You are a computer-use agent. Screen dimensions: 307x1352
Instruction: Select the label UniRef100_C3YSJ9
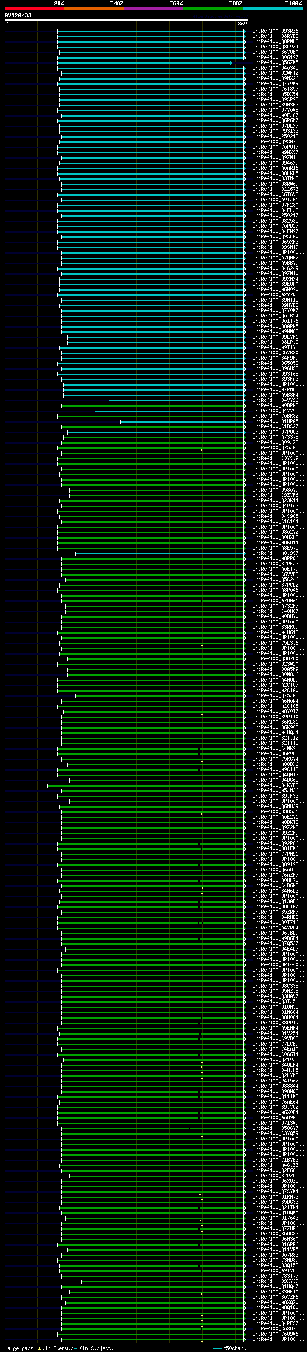pos(275,458)
